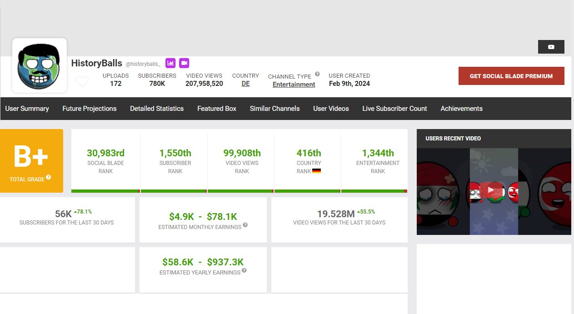Screen dimensions: 574x314
Task: Open the User Summary tab
Action: (x=27, y=109)
